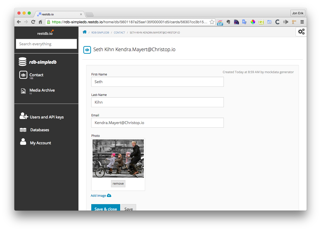Open the Evernote elephant extension
The width and height of the screenshot is (321, 231).
(228, 22)
